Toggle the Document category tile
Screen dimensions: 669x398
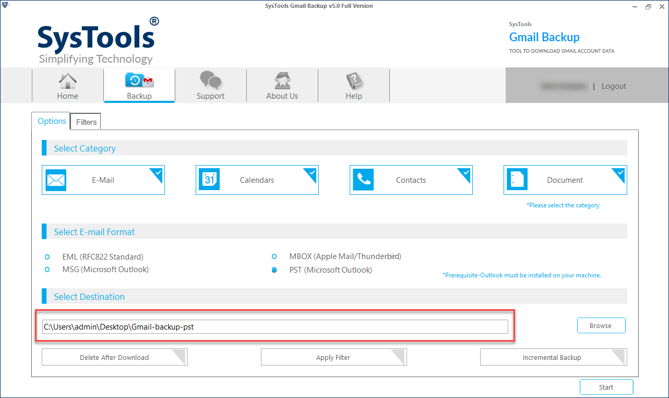tap(565, 180)
